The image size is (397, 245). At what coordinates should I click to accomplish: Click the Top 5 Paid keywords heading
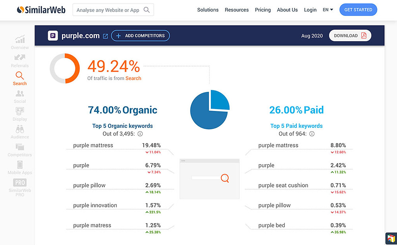[x=297, y=126]
